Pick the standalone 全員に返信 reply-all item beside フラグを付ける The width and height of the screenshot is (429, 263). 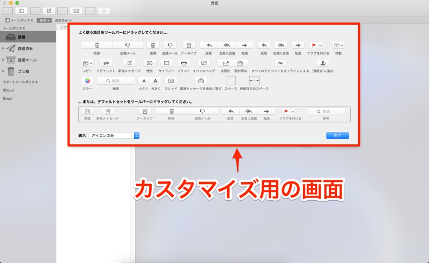[x=281, y=45]
